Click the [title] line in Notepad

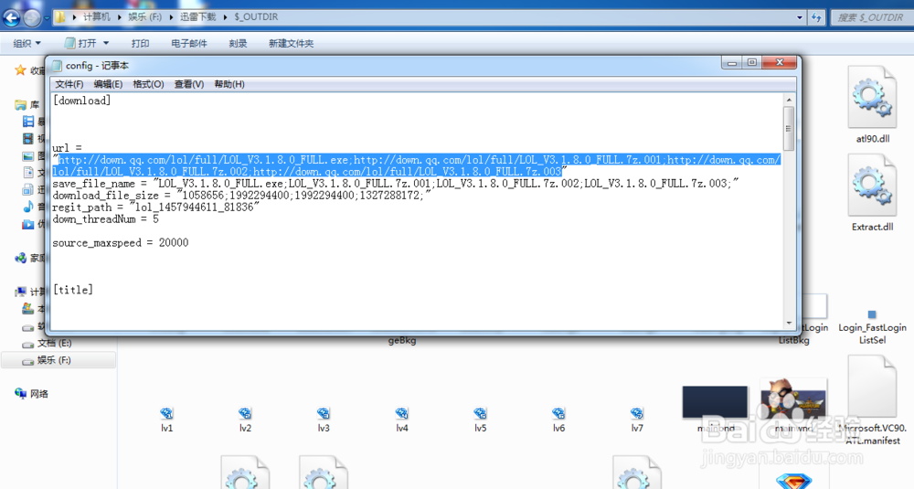[x=73, y=290]
